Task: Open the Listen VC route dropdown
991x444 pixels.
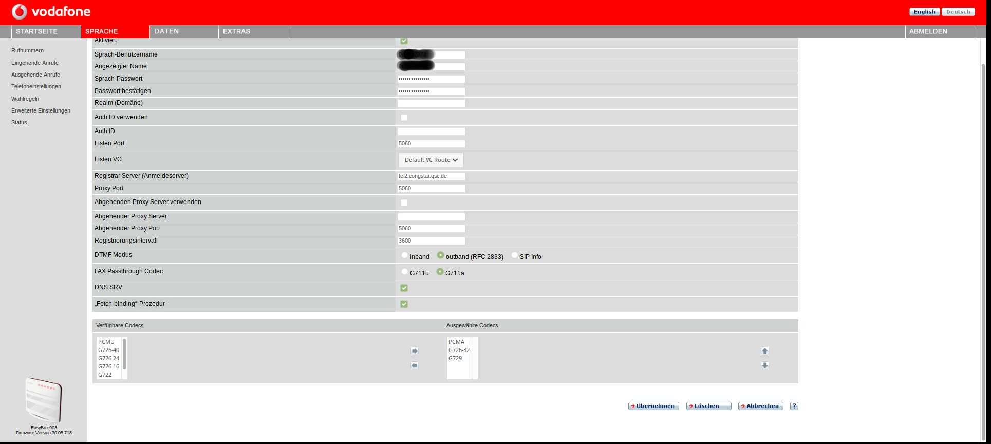Action: point(431,160)
